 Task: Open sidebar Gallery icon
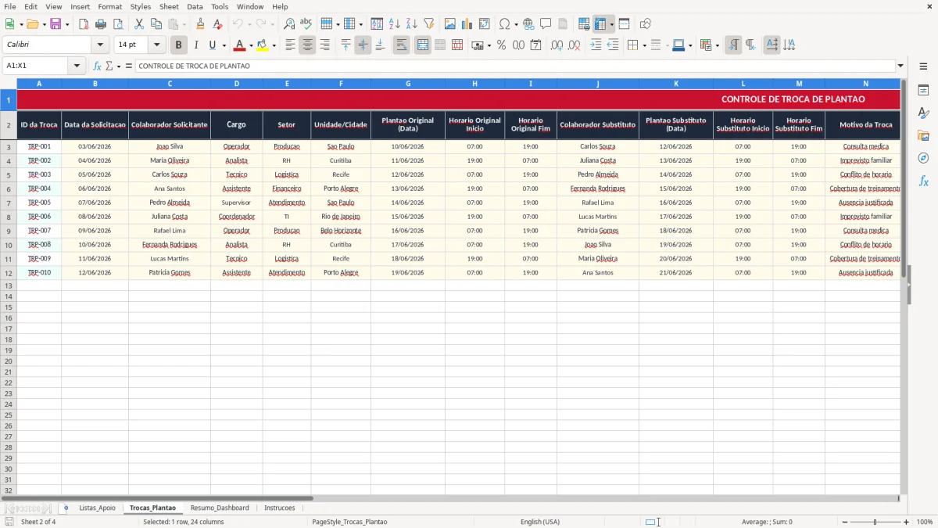(923, 135)
